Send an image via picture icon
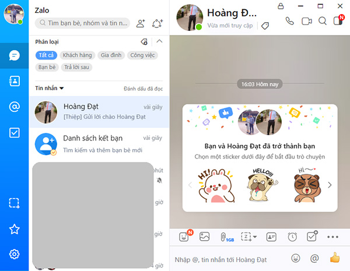 tap(205, 237)
